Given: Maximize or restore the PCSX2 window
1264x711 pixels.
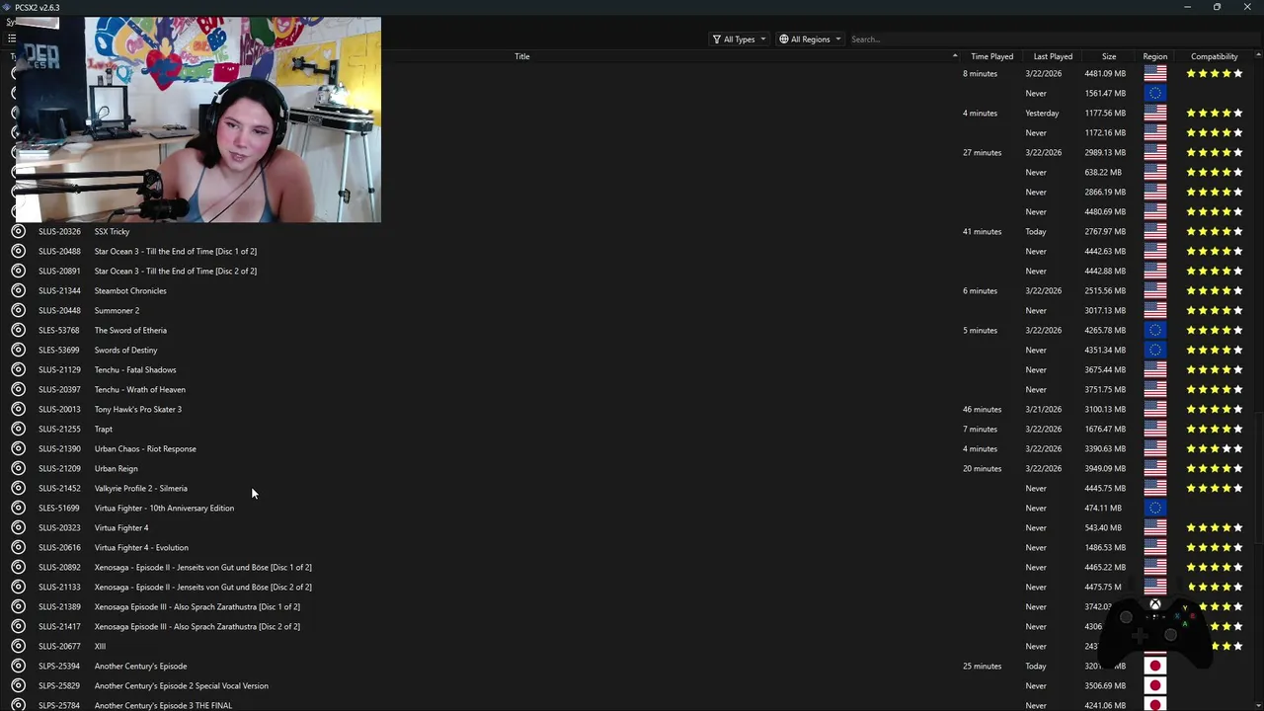Looking at the screenshot, I should (x=1217, y=7).
